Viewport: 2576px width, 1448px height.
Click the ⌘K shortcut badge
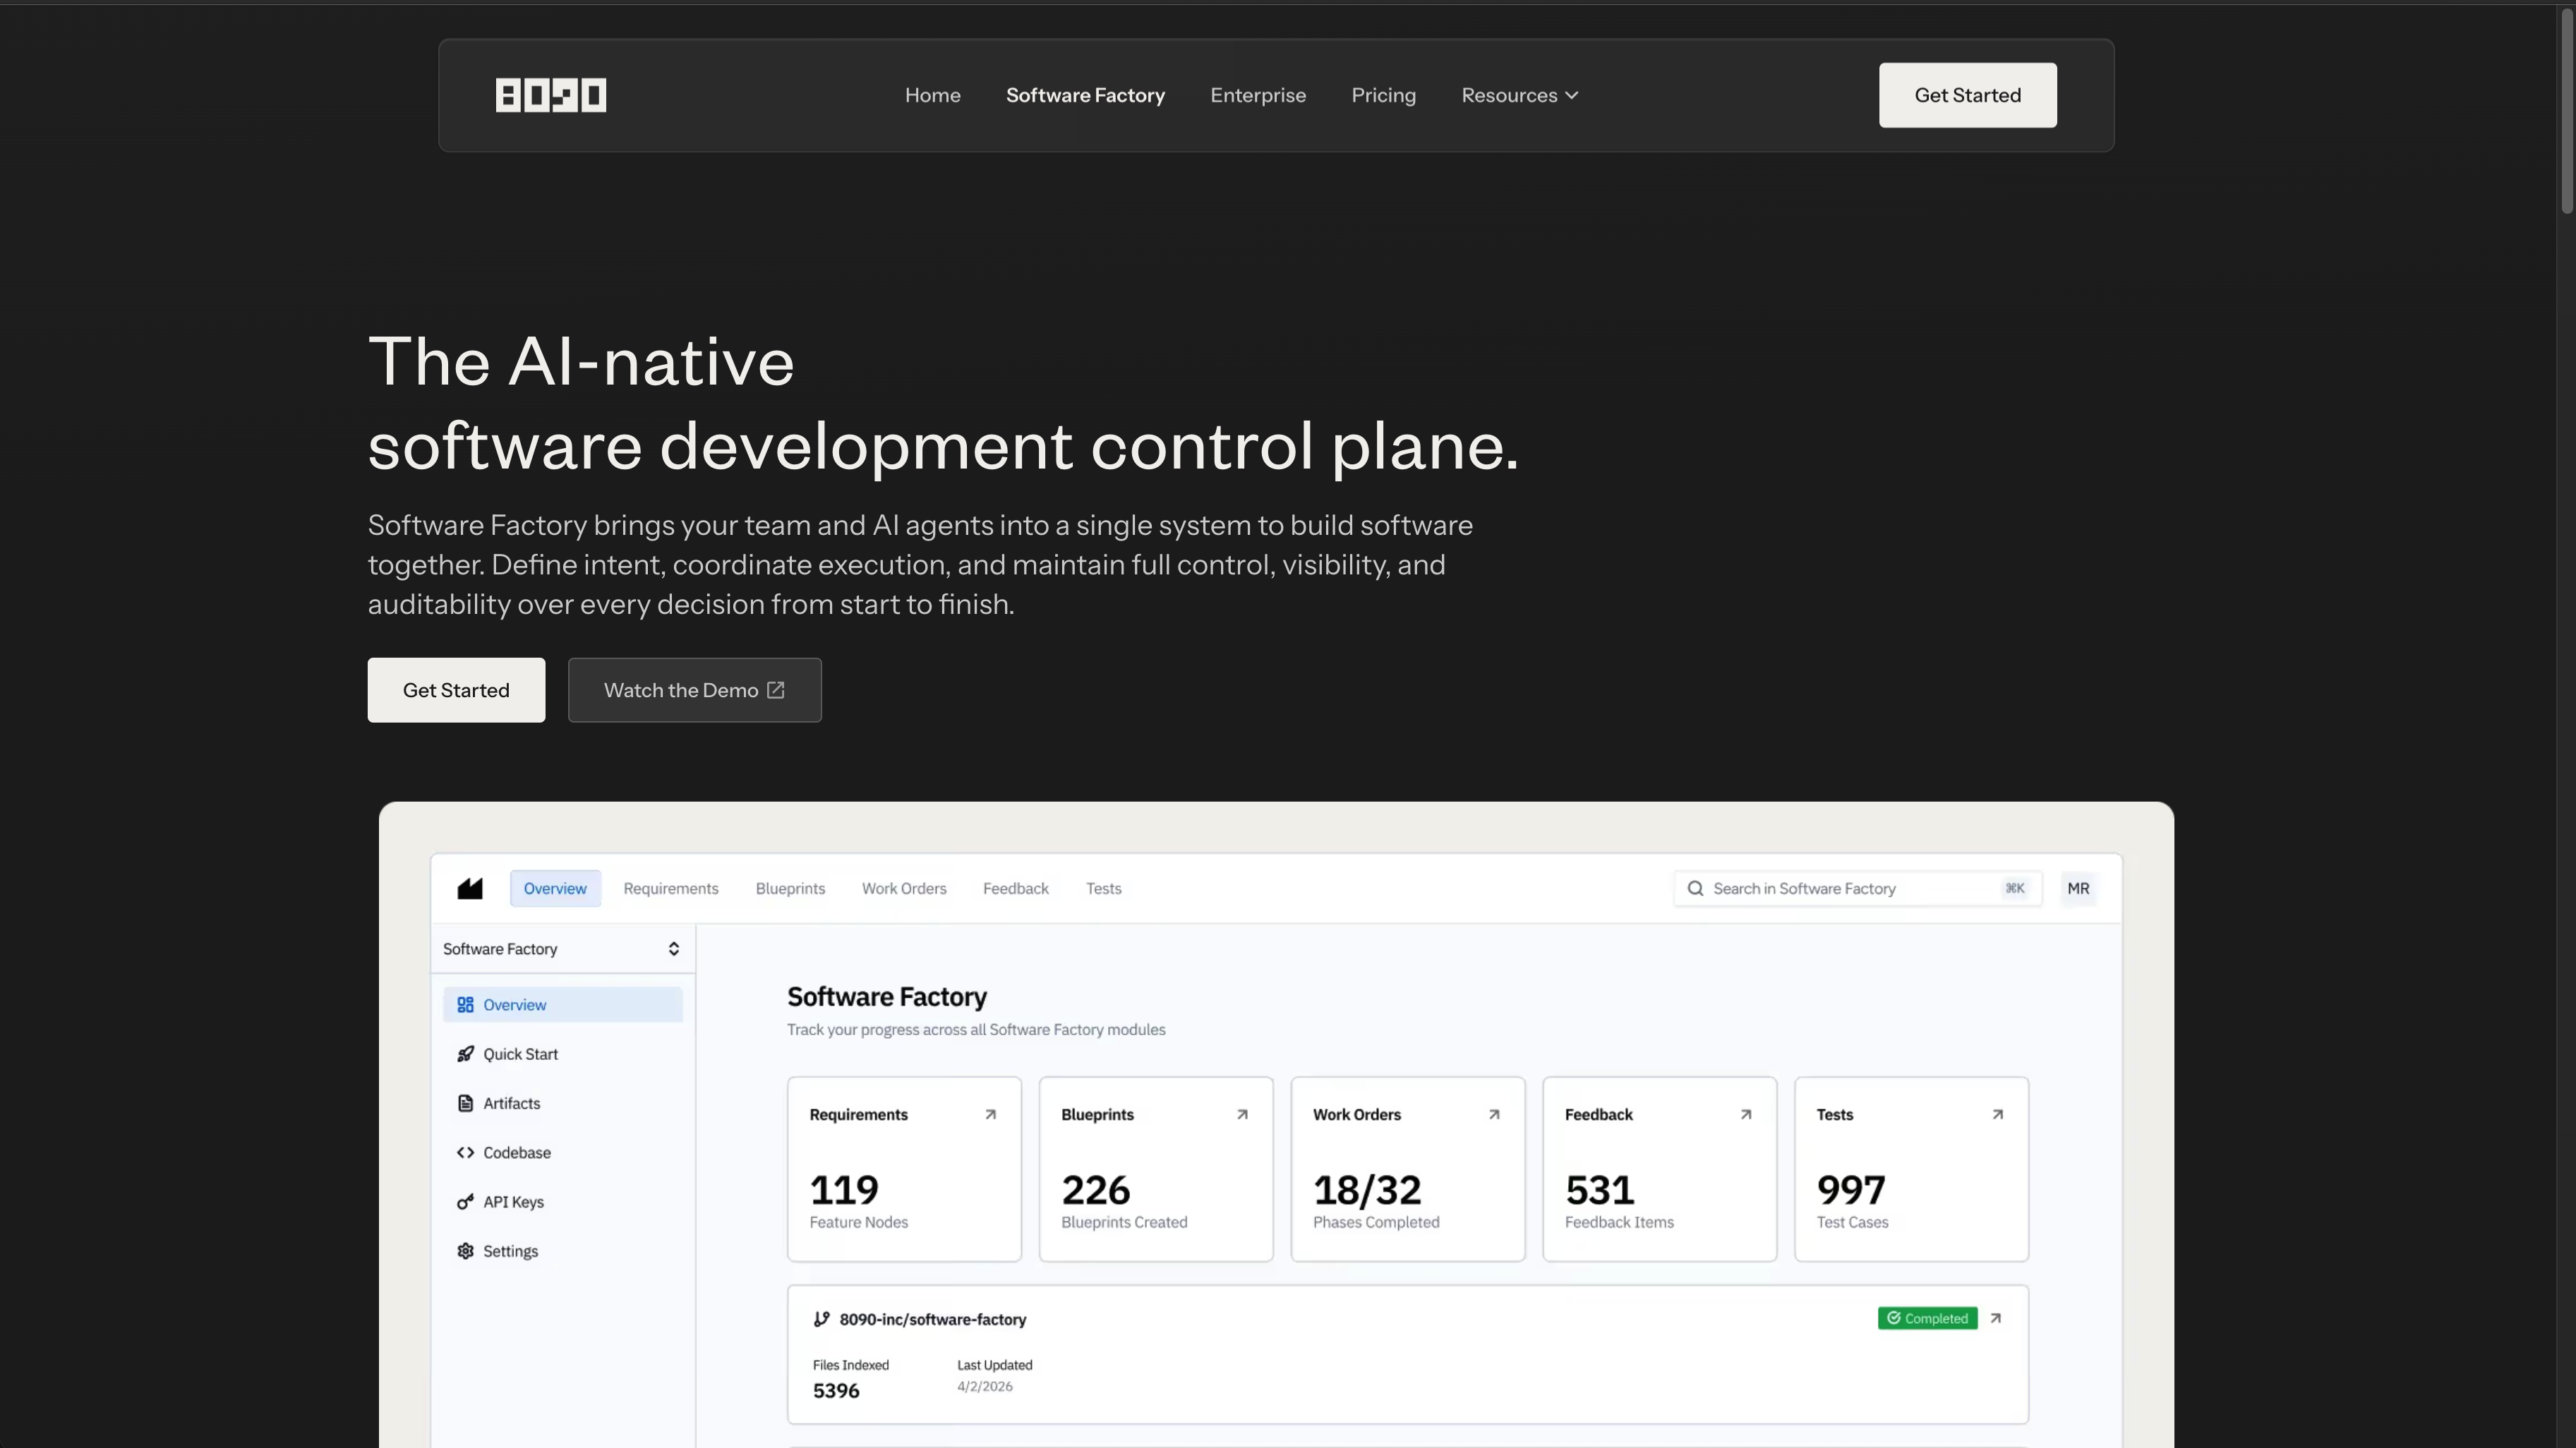click(2015, 888)
